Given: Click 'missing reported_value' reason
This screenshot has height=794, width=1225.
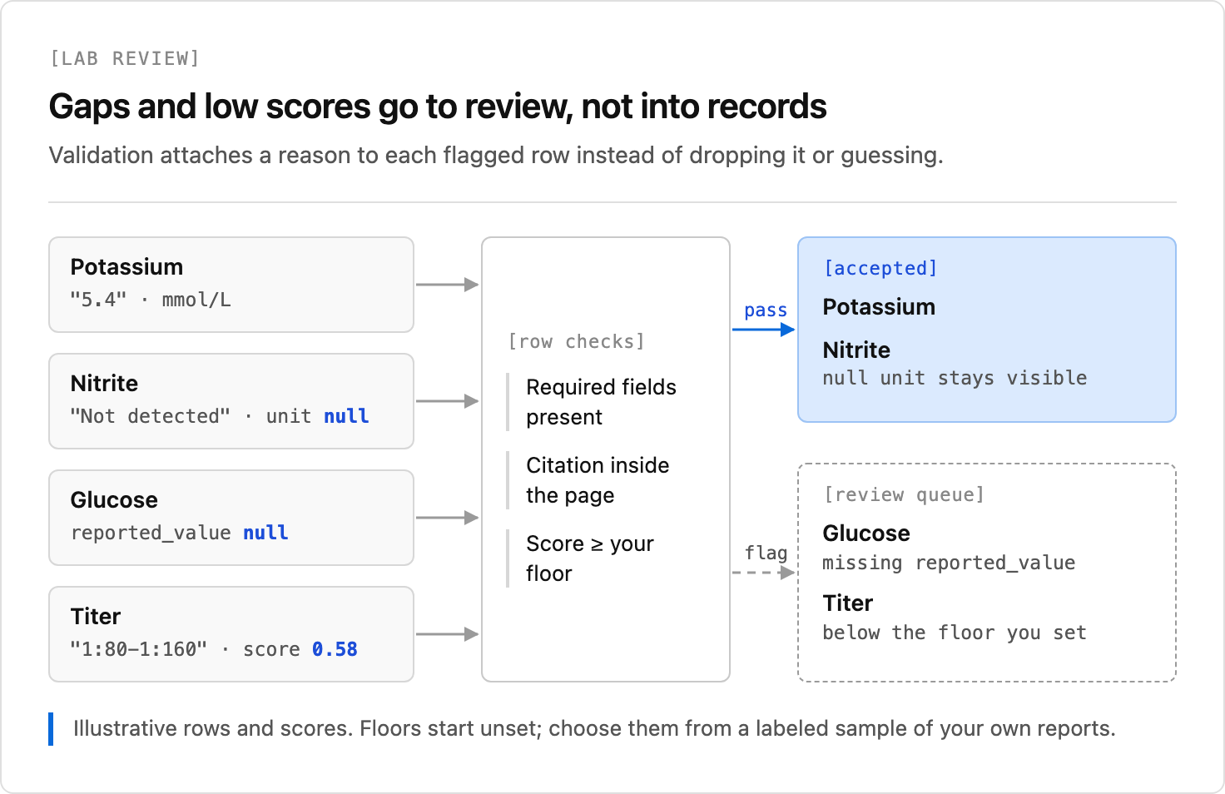Looking at the screenshot, I should tap(949, 563).
